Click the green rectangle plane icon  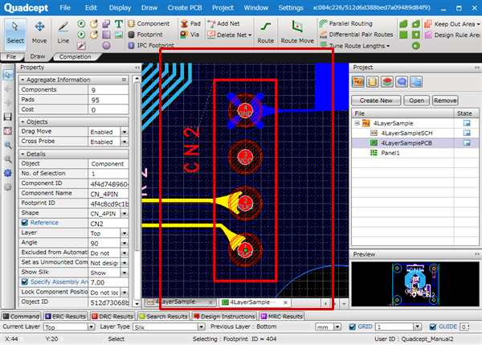click(x=403, y=35)
